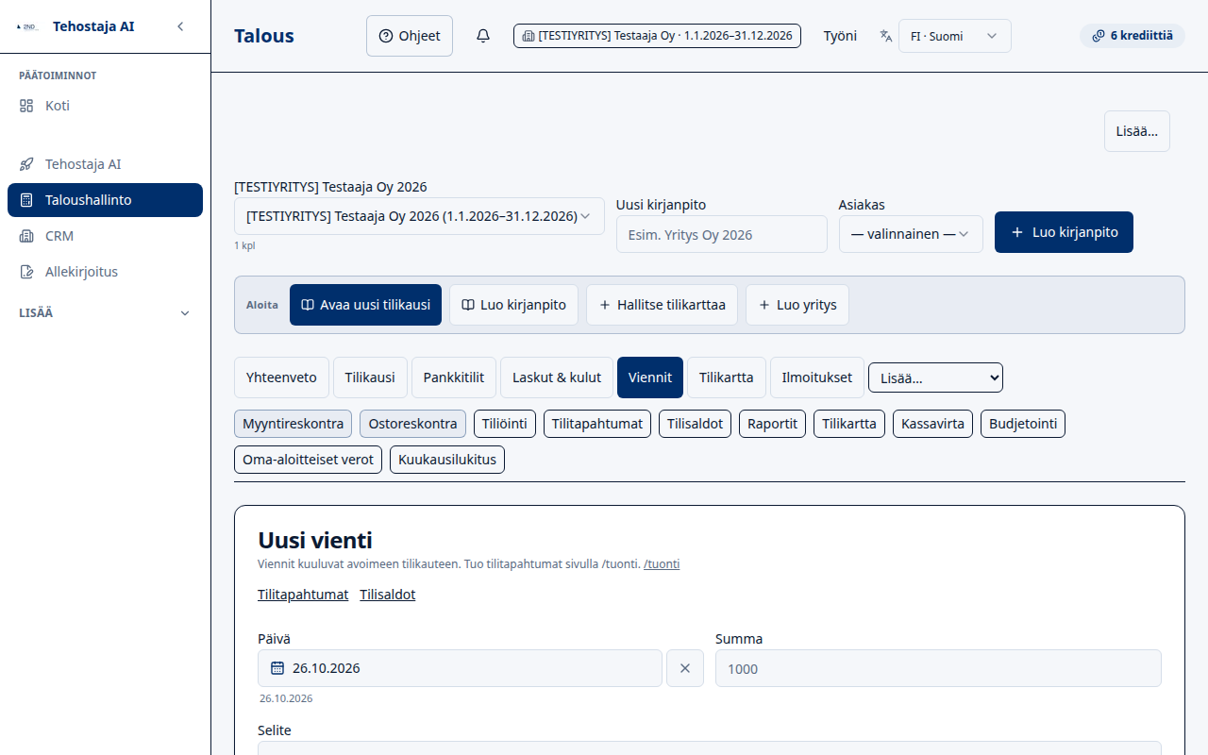Click the Tehostaja AI logo
Viewport: 1208px width, 755px height.
tap(27, 26)
